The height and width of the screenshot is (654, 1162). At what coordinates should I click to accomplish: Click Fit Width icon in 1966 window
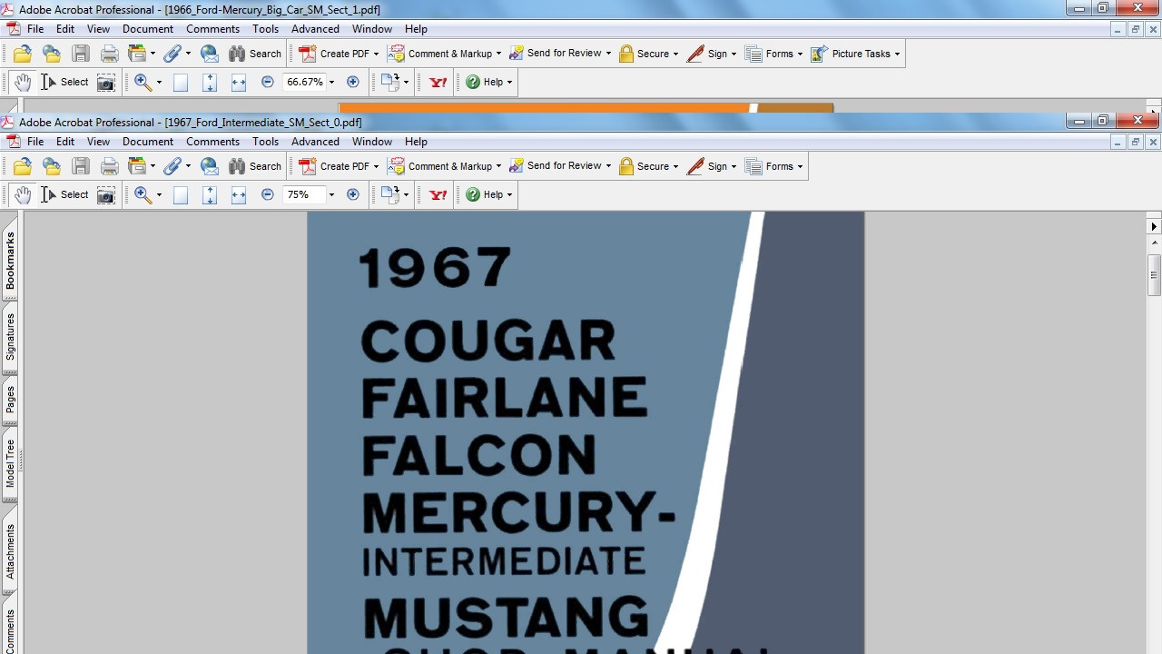click(239, 82)
